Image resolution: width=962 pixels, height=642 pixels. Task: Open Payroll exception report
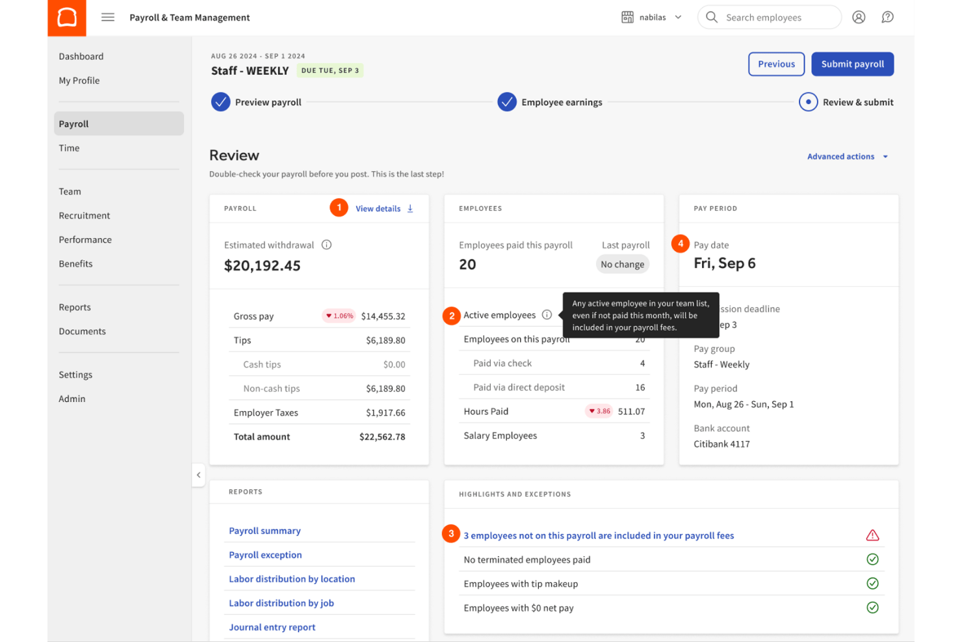265,555
